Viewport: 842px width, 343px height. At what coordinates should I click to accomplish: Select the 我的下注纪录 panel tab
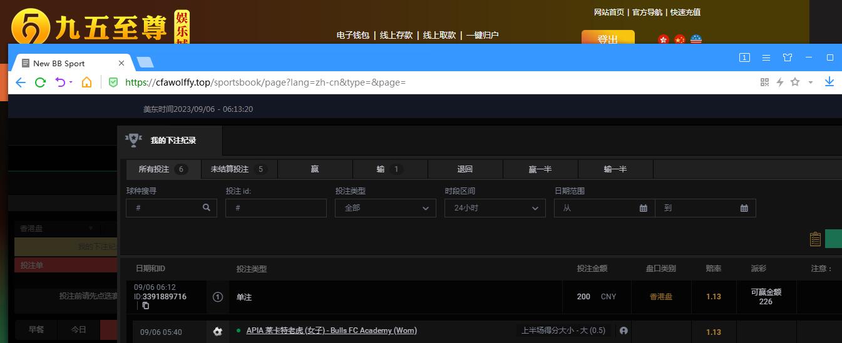pos(170,140)
